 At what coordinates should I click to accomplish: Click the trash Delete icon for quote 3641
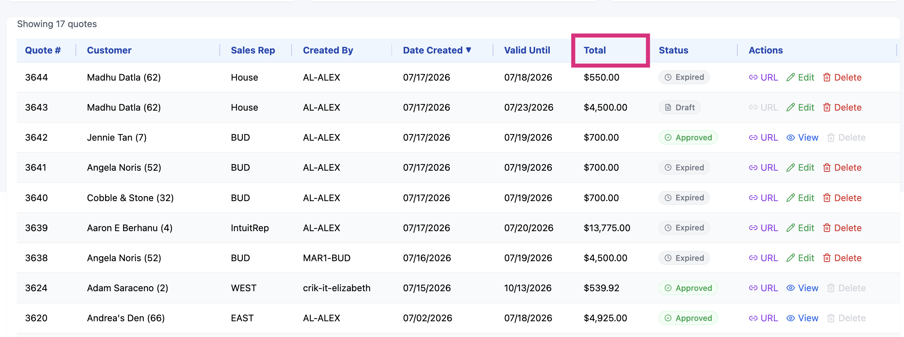[827, 167]
